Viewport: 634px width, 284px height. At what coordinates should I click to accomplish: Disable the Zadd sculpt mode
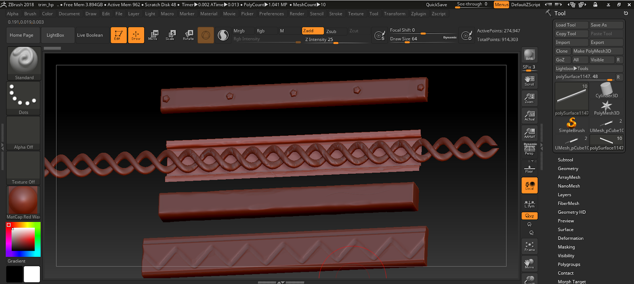coord(312,31)
